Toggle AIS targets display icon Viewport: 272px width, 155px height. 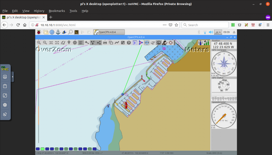(87, 43)
